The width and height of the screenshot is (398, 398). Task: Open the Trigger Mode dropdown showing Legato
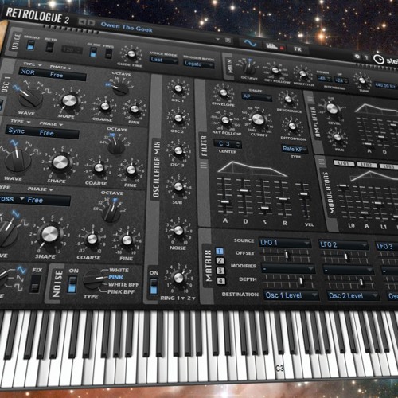tap(198, 64)
